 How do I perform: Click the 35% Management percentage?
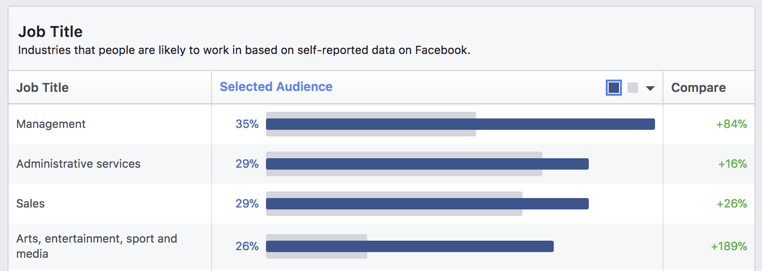[x=247, y=124]
